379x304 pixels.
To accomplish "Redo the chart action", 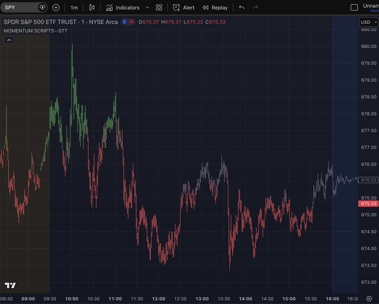I will click(x=256, y=7).
